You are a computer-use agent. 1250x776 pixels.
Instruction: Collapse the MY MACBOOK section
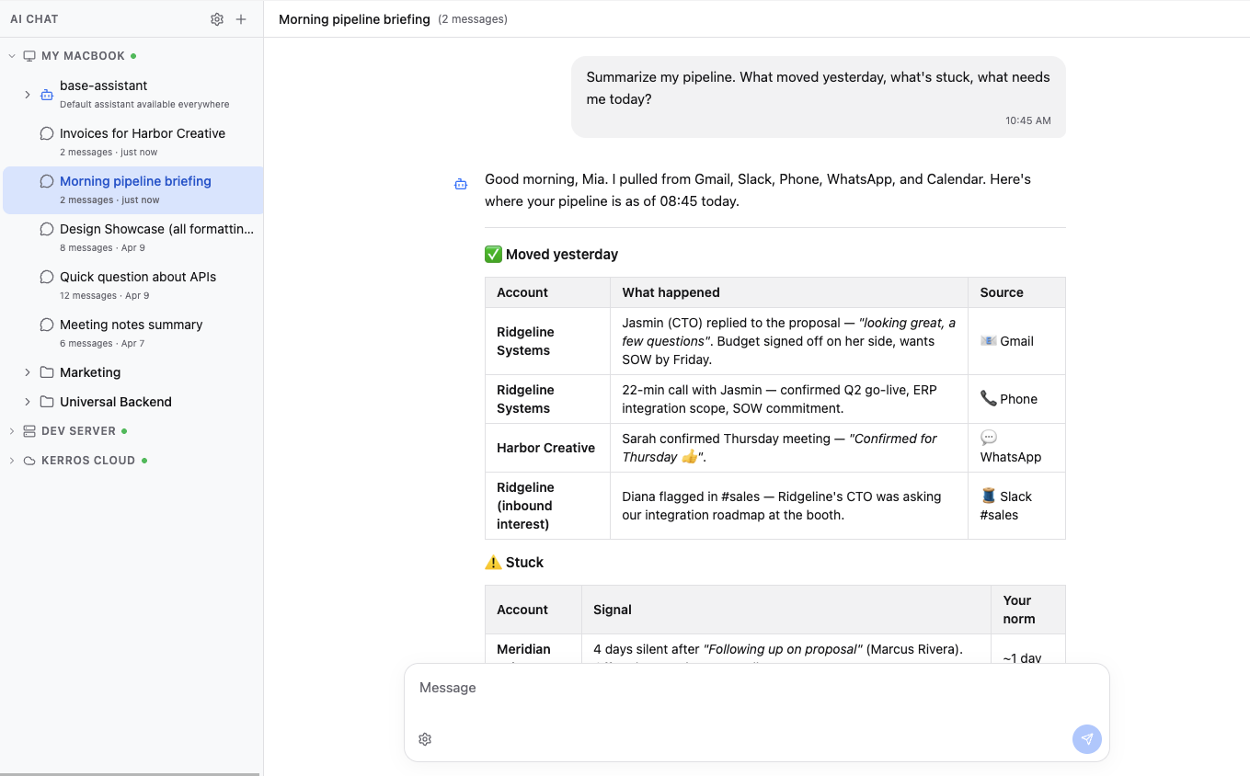click(x=11, y=55)
